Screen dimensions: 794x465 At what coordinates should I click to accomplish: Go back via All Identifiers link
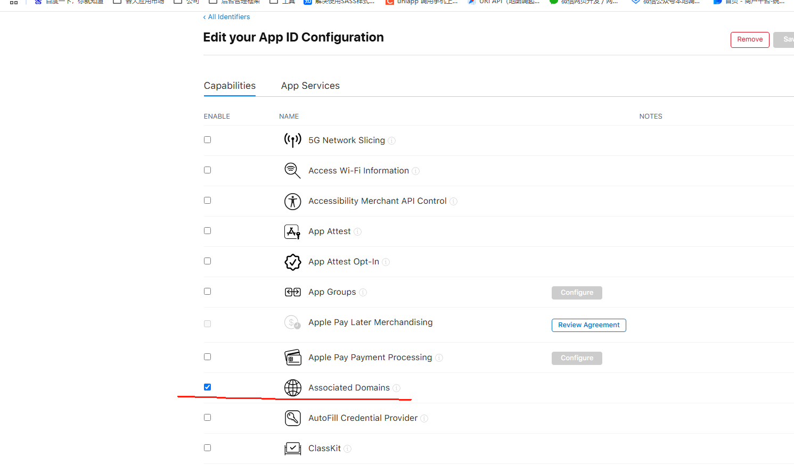226,17
